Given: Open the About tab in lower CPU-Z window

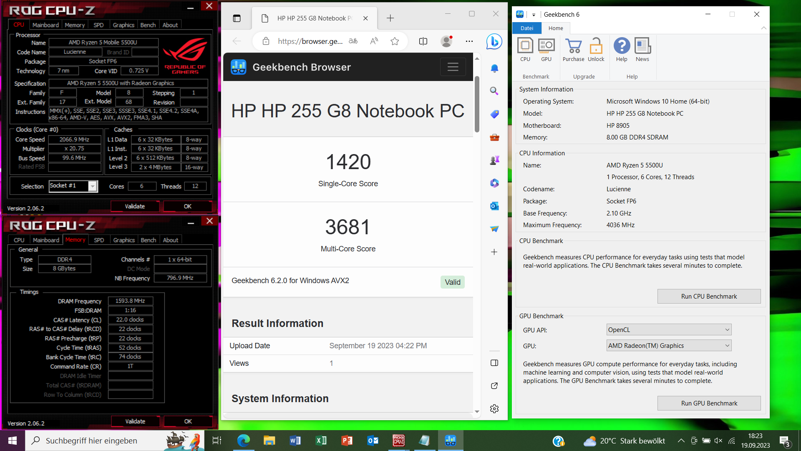Looking at the screenshot, I should pyautogui.click(x=170, y=240).
